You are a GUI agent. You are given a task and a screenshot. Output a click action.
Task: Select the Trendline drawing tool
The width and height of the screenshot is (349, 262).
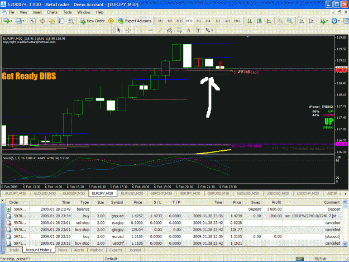[160, 30]
